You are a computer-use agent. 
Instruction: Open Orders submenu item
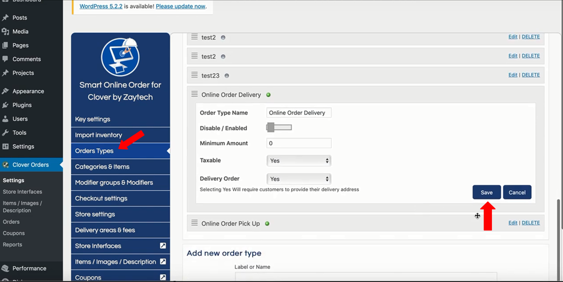[11, 222]
